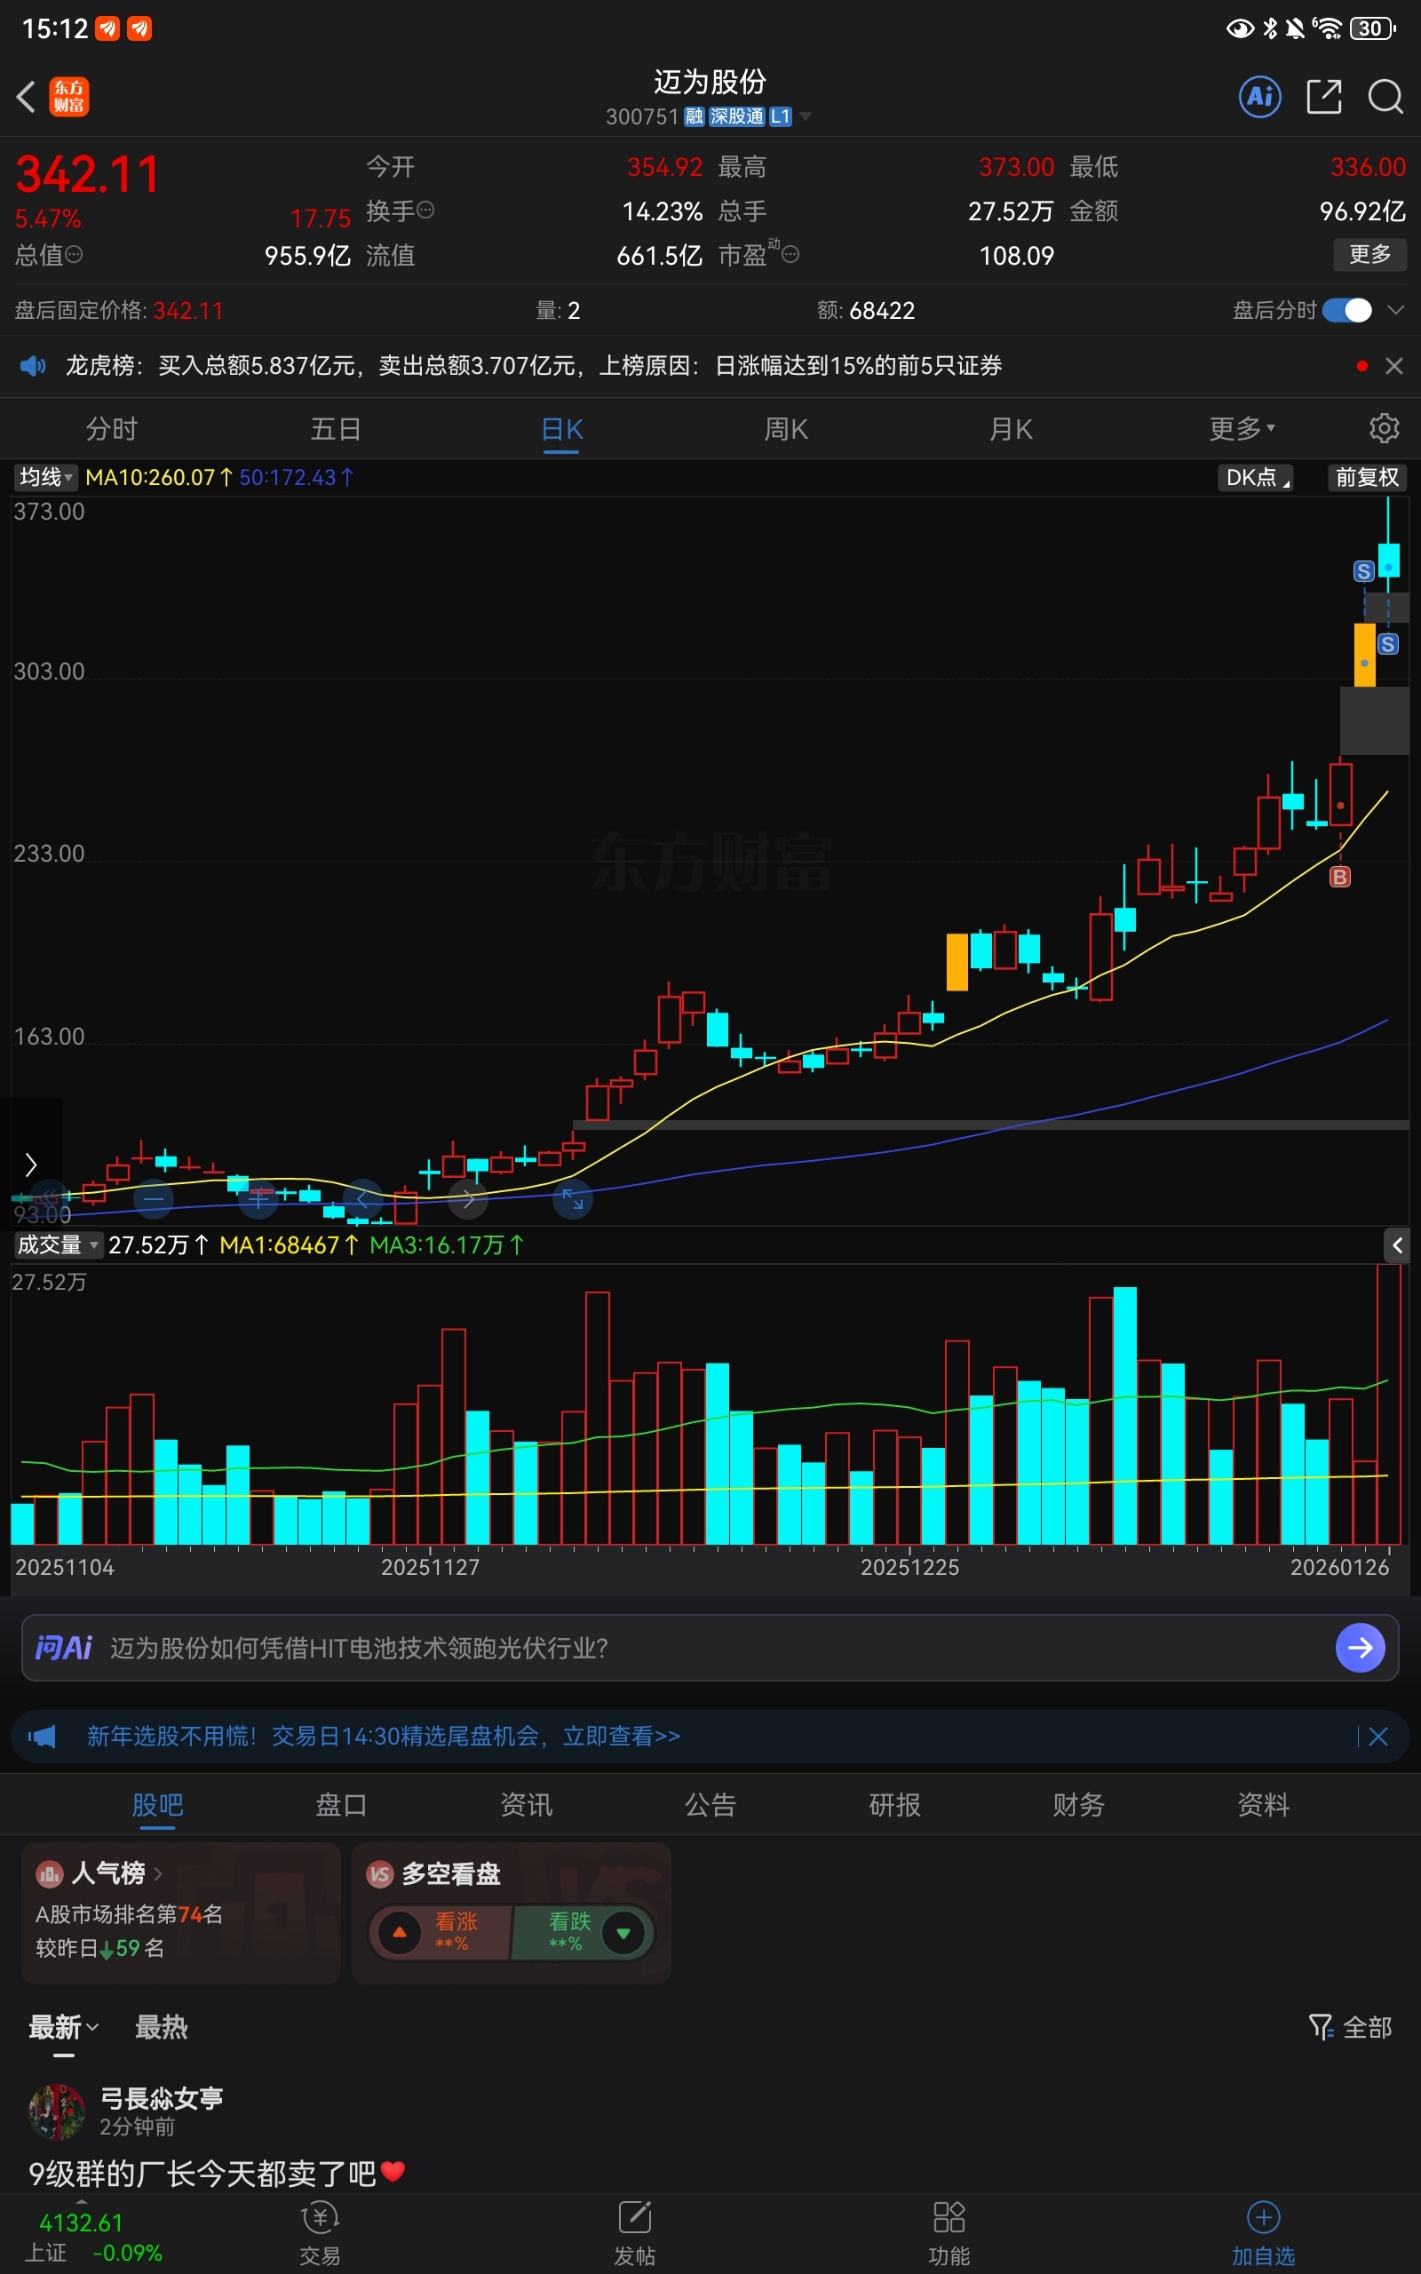Toggle the DK点 indicator
Image resolution: width=1421 pixels, height=2274 pixels.
point(1255,477)
